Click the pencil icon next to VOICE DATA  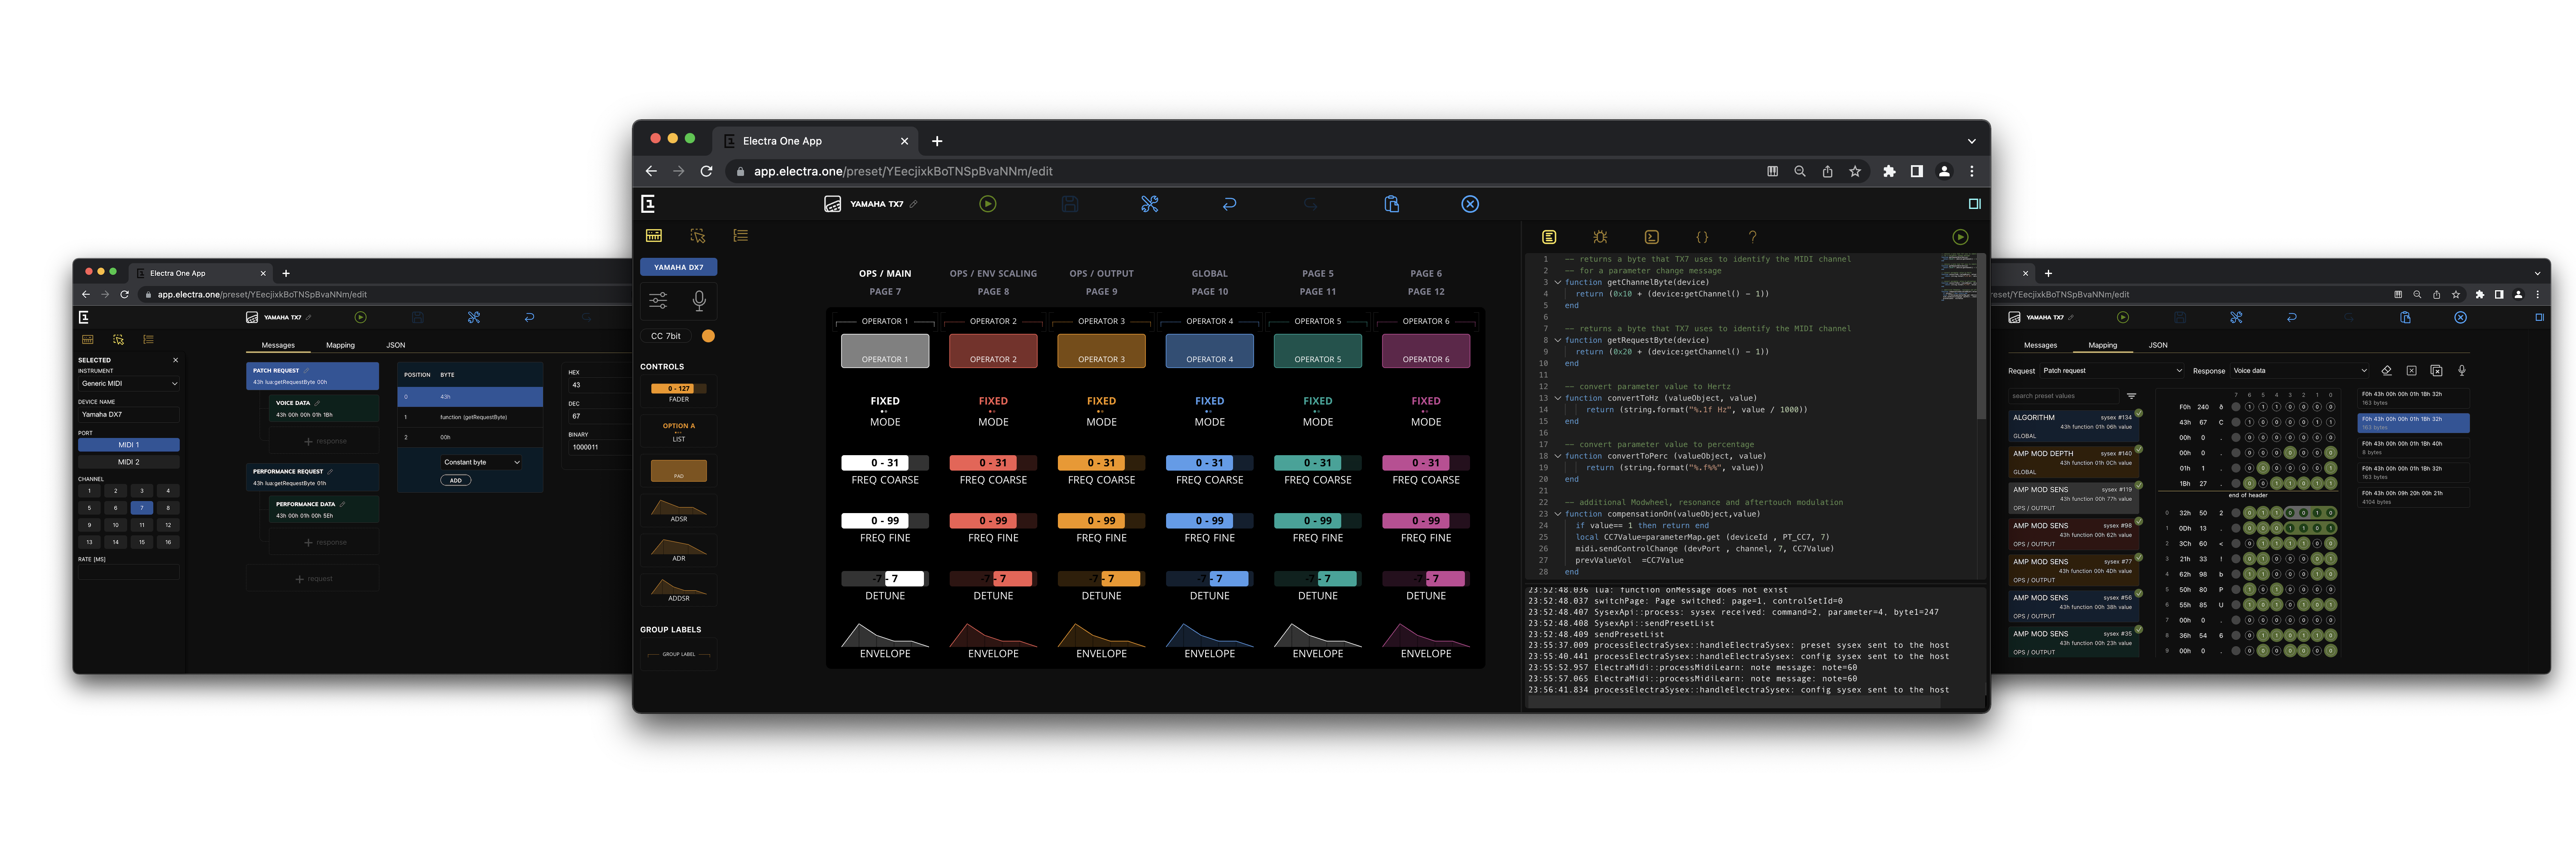pyautogui.click(x=317, y=404)
